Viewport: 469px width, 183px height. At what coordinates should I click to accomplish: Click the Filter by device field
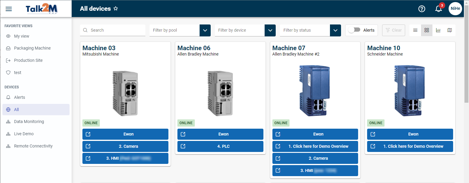tap(240, 30)
